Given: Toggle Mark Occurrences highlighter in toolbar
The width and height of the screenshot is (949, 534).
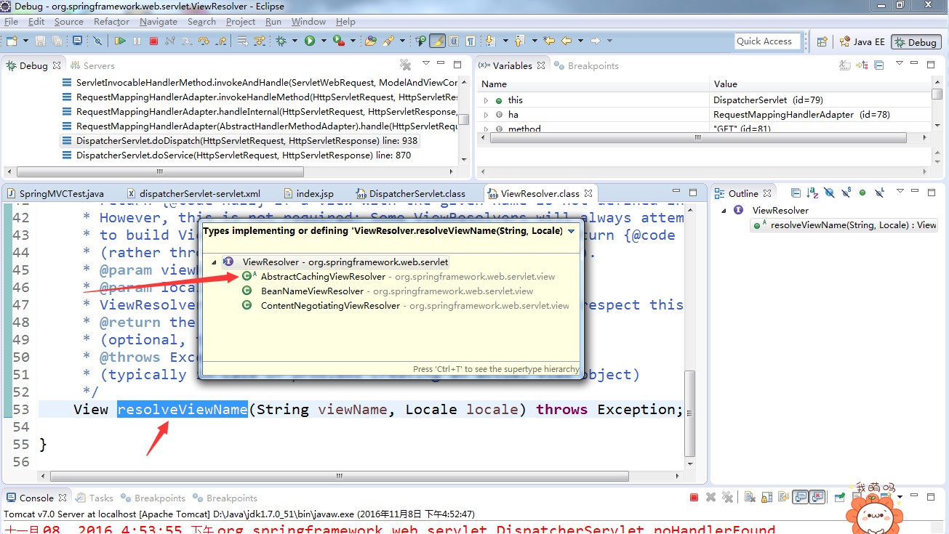Looking at the screenshot, I should click(437, 41).
